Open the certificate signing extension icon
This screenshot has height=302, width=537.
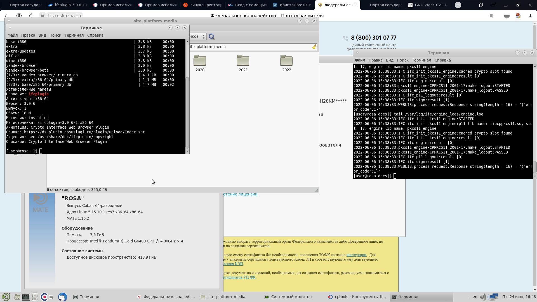pyautogui.click(x=518, y=16)
